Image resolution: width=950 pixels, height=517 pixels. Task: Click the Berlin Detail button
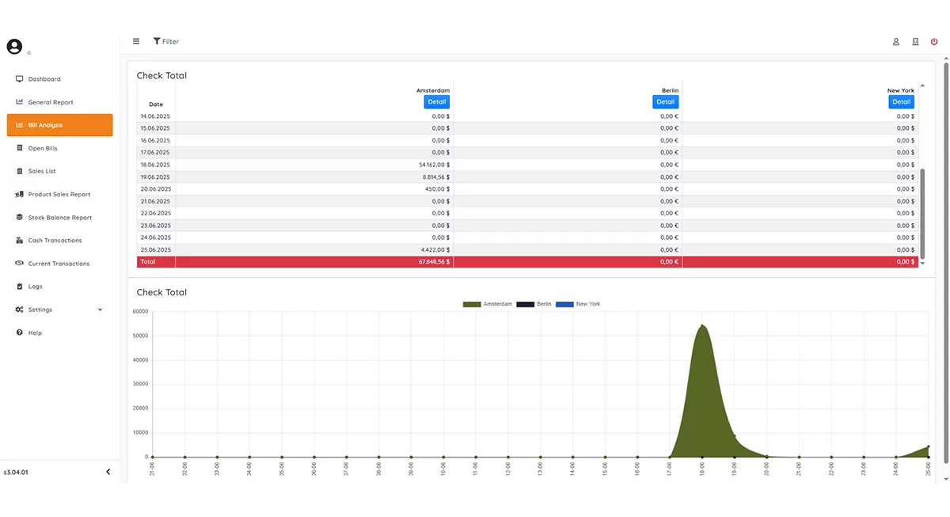pos(666,102)
